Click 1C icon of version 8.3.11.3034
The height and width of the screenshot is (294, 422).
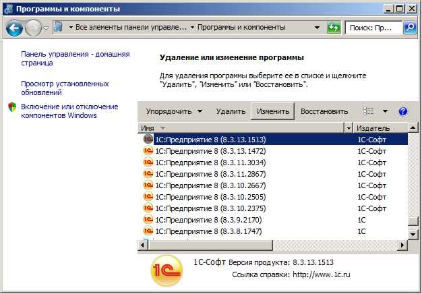point(148,162)
